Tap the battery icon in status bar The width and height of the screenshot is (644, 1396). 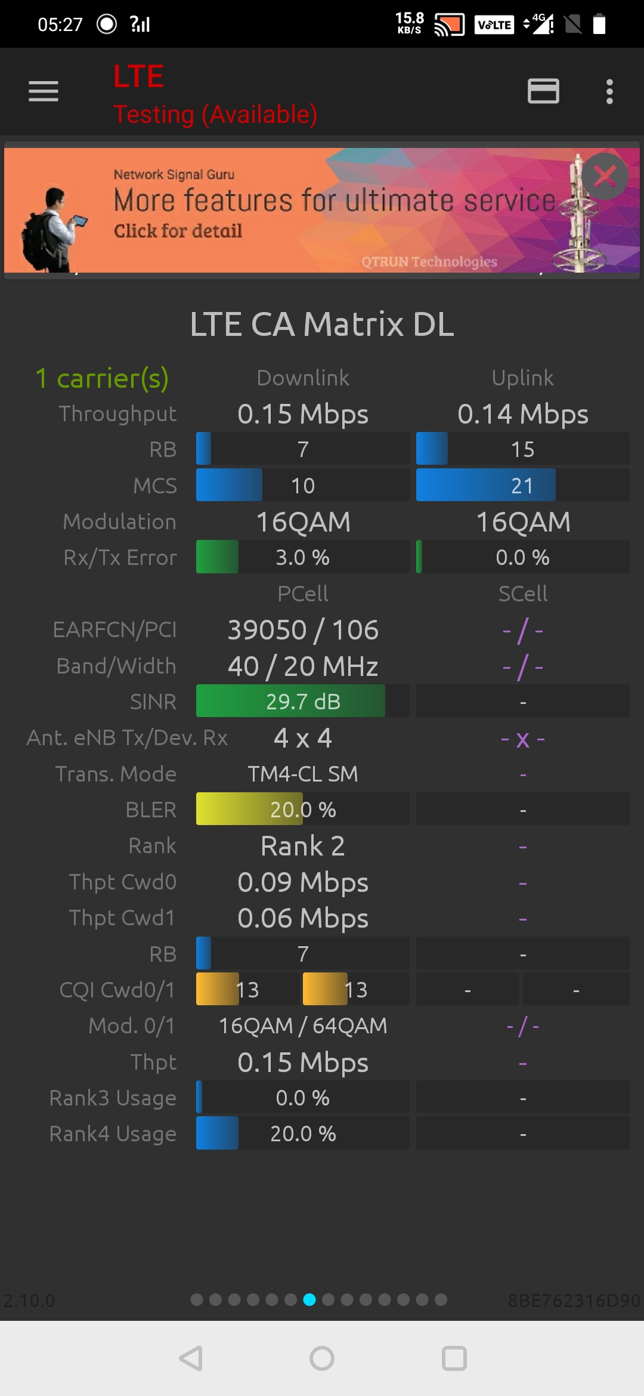[599, 24]
